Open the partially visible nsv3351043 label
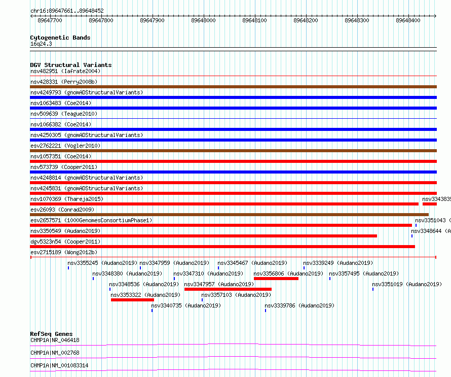 [x=433, y=220]
